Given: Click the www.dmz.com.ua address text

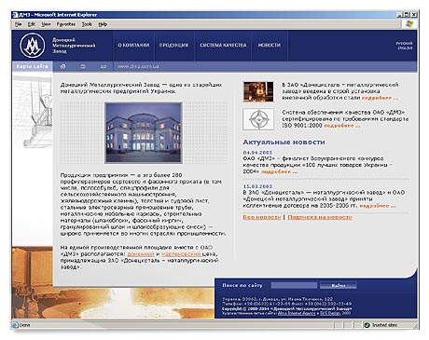Looking at the screenshot, I should 138,66.
